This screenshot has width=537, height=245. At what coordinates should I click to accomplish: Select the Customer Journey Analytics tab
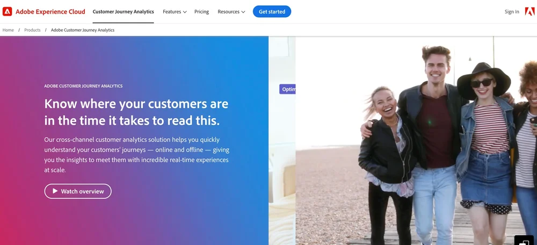pos(124,12)
